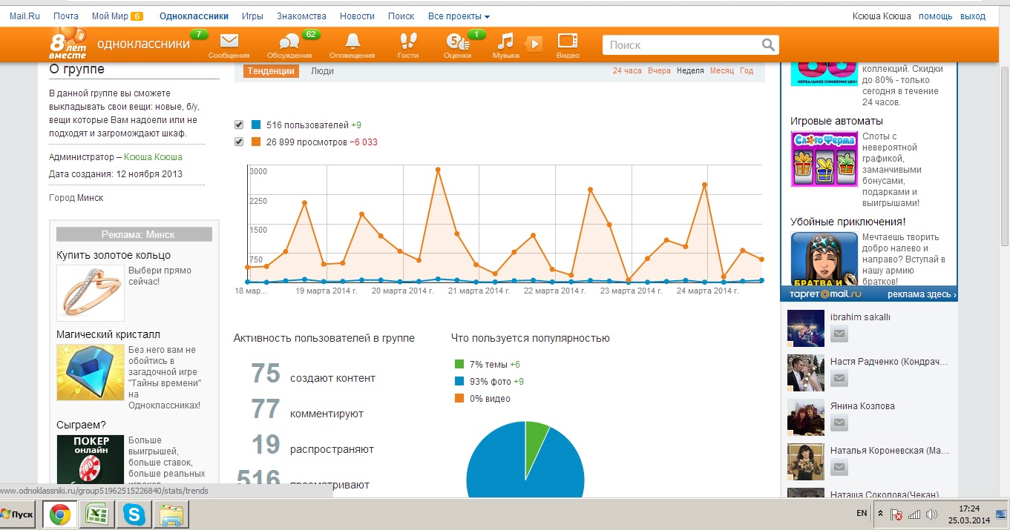1010x530 pixels.
Task: Click the network signal tray icon
Action: coord(914,514)
